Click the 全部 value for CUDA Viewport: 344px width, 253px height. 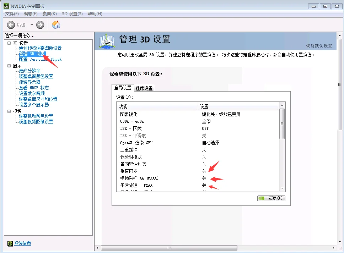point(206,121)
